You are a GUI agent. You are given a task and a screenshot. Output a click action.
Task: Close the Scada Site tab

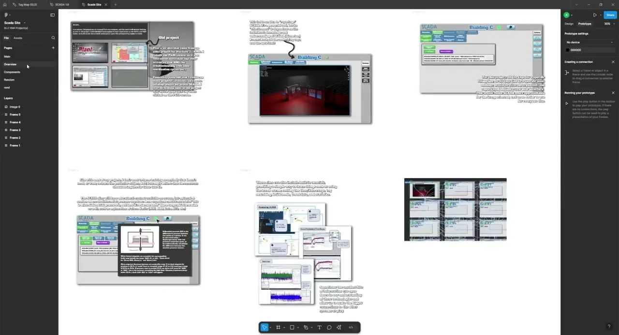tap(106, 4)
